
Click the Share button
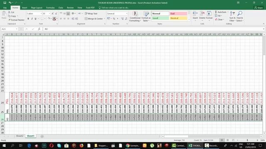click(259, 7)
